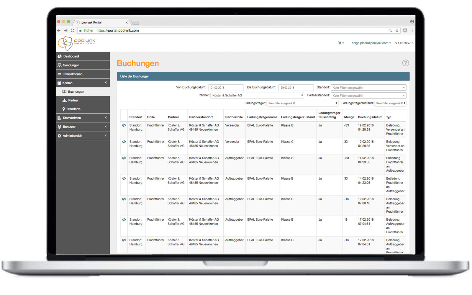The height and width of the screenshot is (295, 472).
Task: Click transaction icon of row with Menge 18
Action: 124,219
